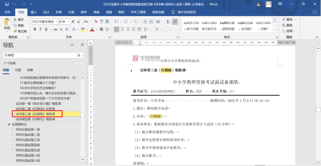321x166 pixels.
Task: Toggle Bold formatting button
Action: (35, 29)
